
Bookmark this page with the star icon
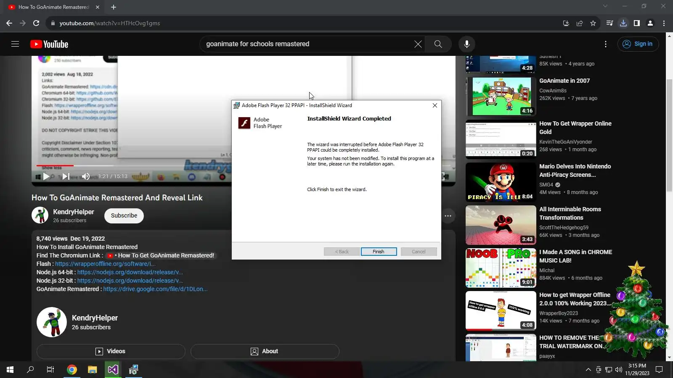click(x=593, y=23)
